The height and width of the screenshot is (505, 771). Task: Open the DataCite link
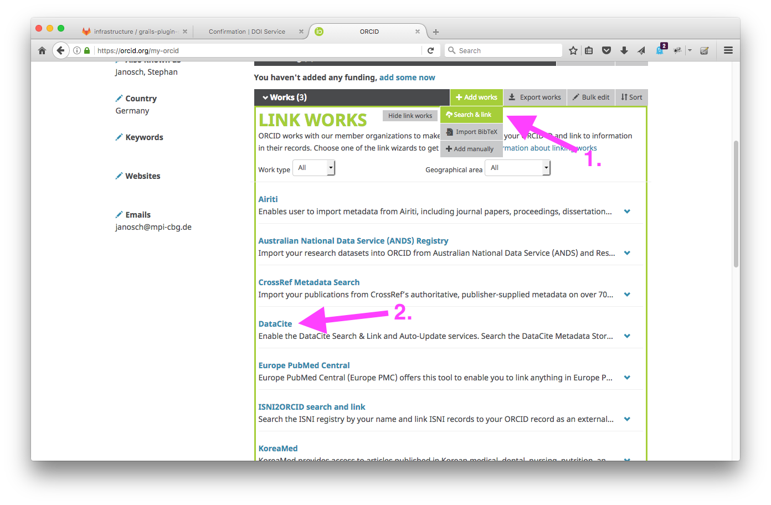click(275, 324)
